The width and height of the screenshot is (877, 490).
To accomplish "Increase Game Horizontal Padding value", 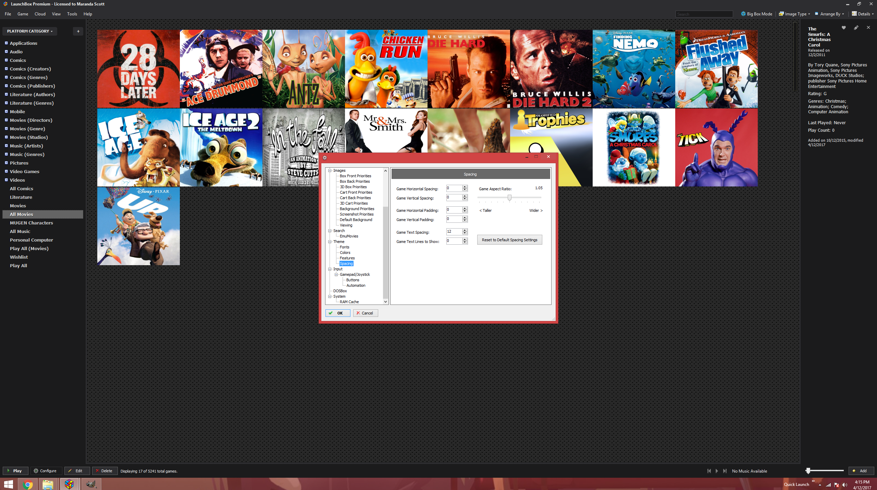I will (465, 208).
